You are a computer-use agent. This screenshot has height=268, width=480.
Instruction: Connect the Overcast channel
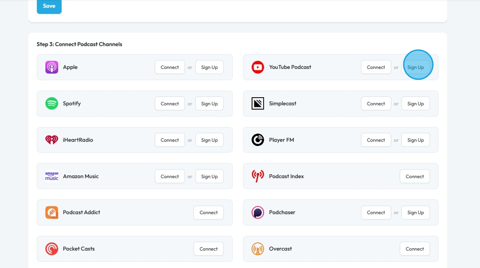[x=414, y=249]
